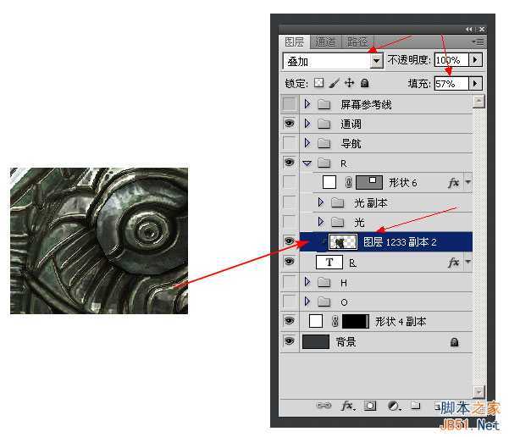Add a layer mask using bottom mask icon
The width and height of the screenshot is (509, 437).
370,407
